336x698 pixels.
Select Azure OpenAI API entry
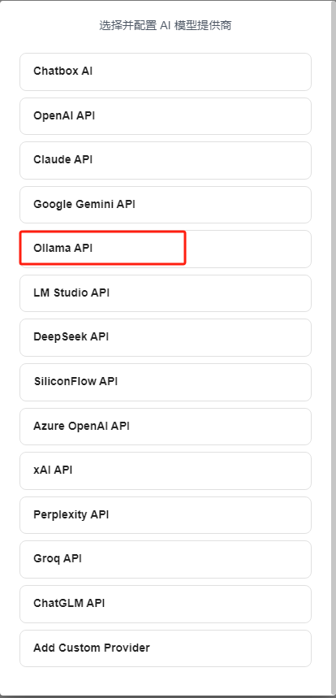pos(166,427)
